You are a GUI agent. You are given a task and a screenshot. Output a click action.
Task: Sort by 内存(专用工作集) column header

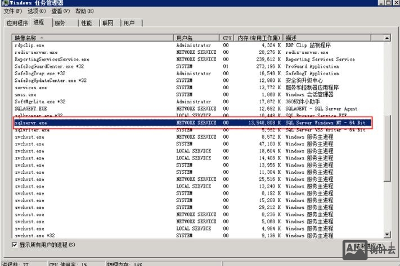tap(258, 38)
